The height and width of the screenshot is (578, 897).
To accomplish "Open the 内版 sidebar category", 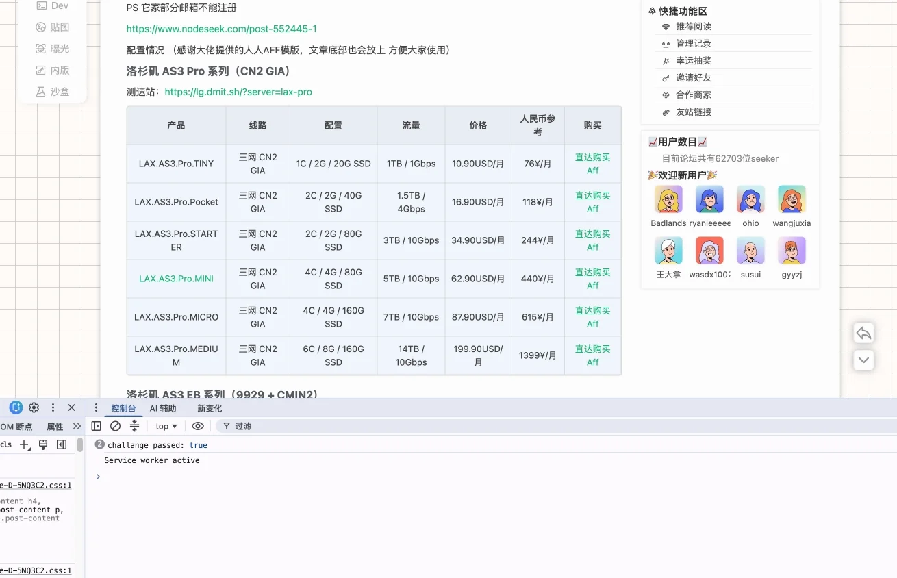I will click(52, 70).
